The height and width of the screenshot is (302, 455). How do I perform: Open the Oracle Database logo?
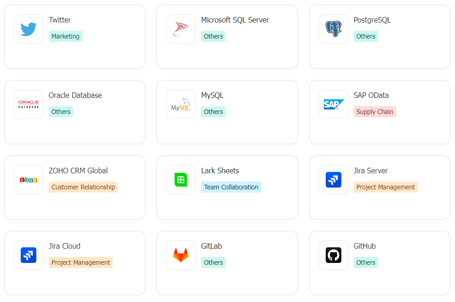(29, 104)
